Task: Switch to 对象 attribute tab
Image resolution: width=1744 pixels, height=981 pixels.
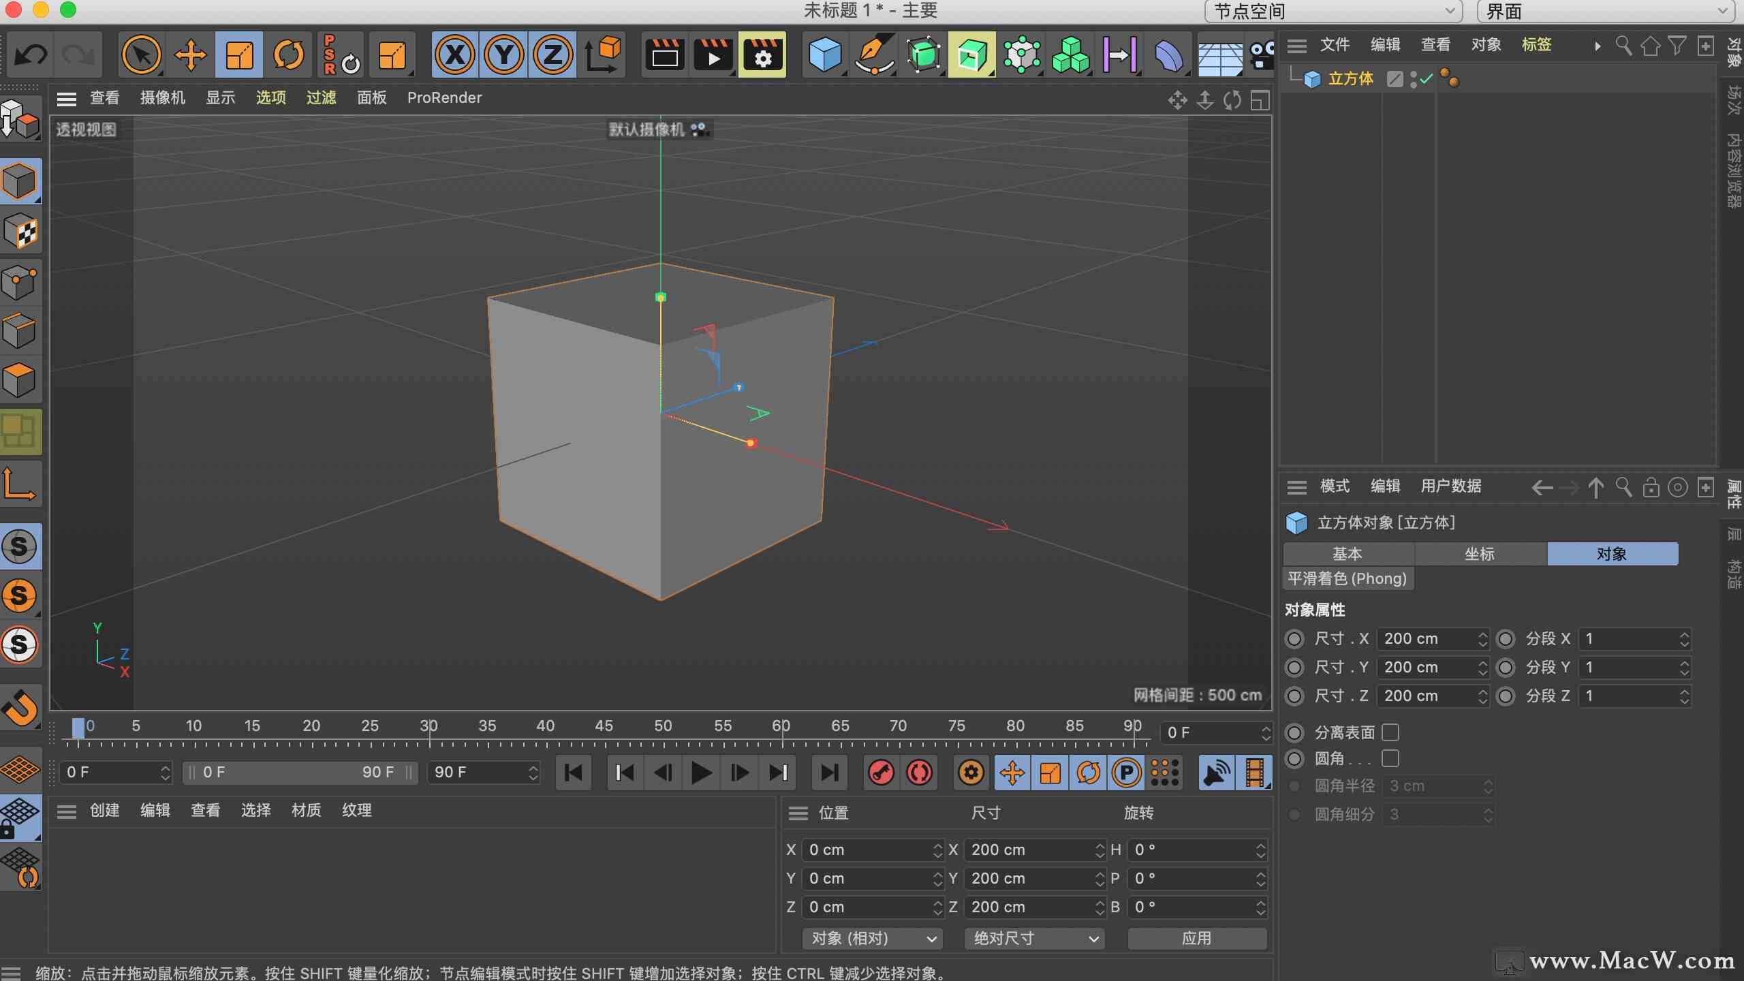Action: (1612, 554)
